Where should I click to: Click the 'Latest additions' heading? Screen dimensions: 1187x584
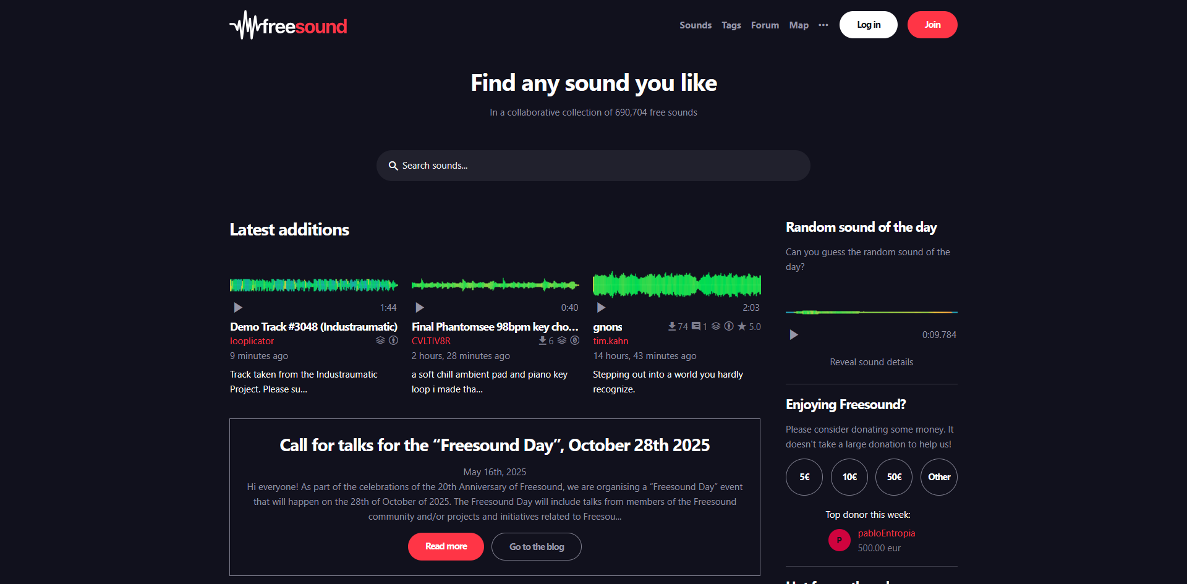coord(289,229)
